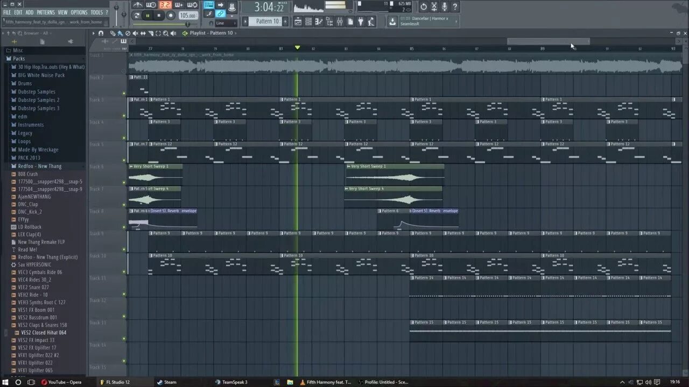Expand the Packs folder in browser
This screenshot has height=387, width=689.
(19, 59)
